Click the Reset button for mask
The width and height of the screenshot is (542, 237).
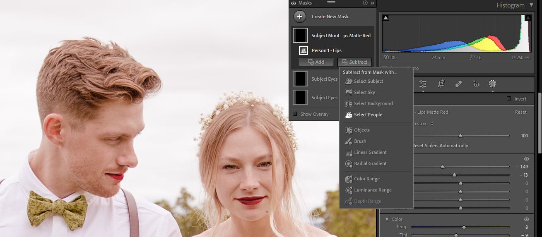tap(520, 112)
